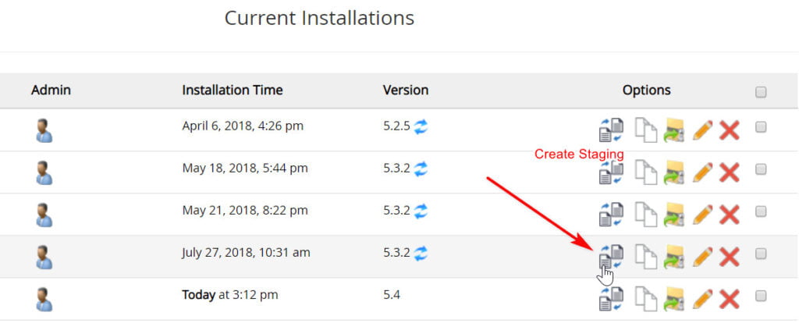
Task: Clone the May 21, 2018 installation
Action: 645,215
